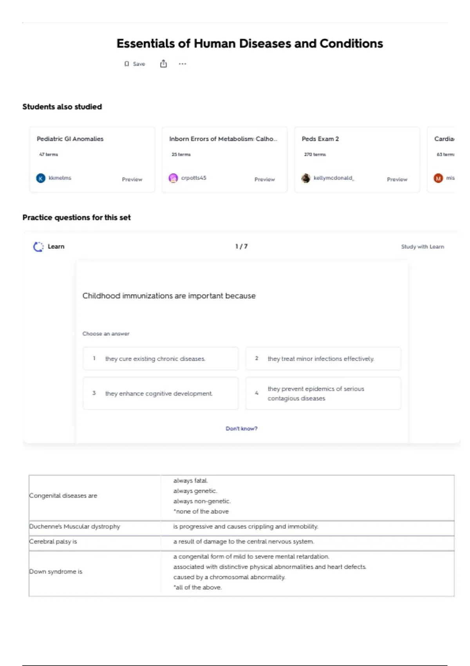
Task: Open crpotts45 profile avatar
Action: (173, 178)
